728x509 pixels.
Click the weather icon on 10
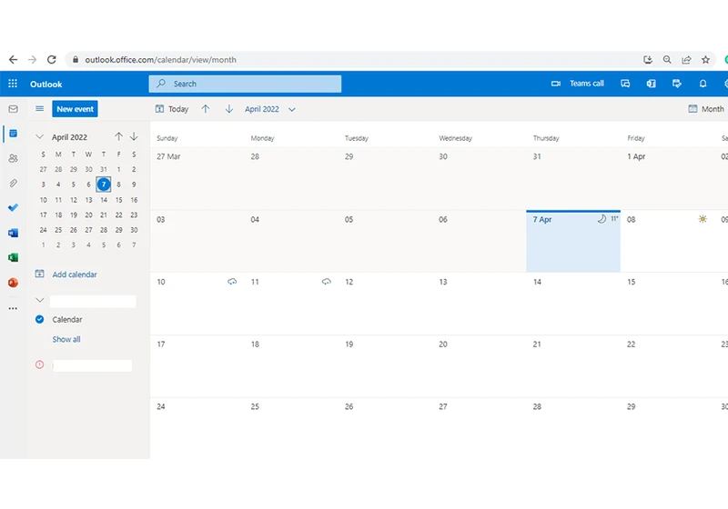(232, 282)
